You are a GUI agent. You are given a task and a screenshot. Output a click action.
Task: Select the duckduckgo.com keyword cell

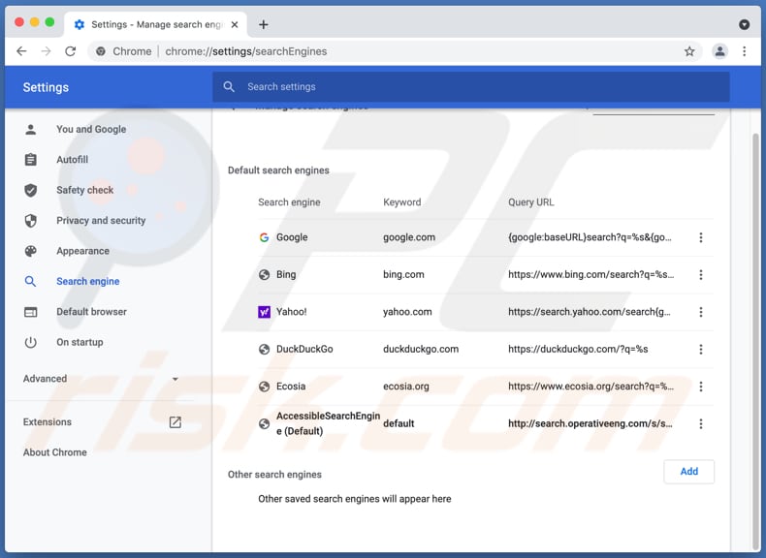(x=421, y=349)
